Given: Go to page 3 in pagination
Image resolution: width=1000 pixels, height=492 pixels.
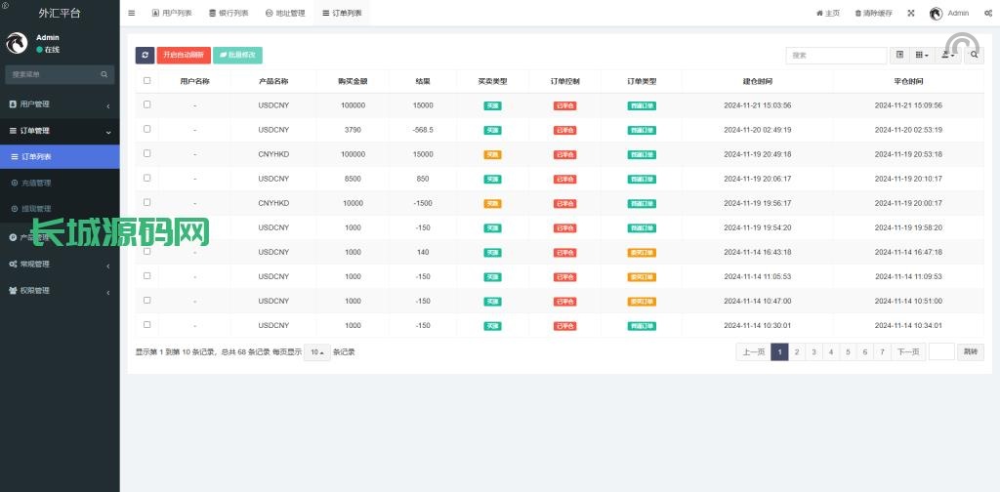Looking at the screenshot, I should [813, 351].
